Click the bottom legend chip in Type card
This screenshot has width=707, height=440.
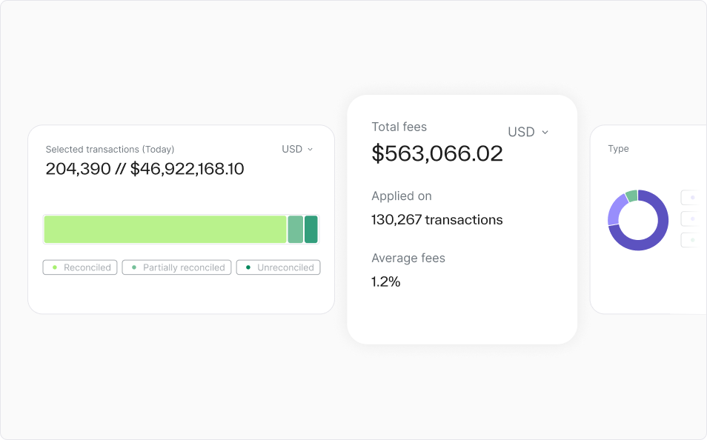[x=691, y=239]
